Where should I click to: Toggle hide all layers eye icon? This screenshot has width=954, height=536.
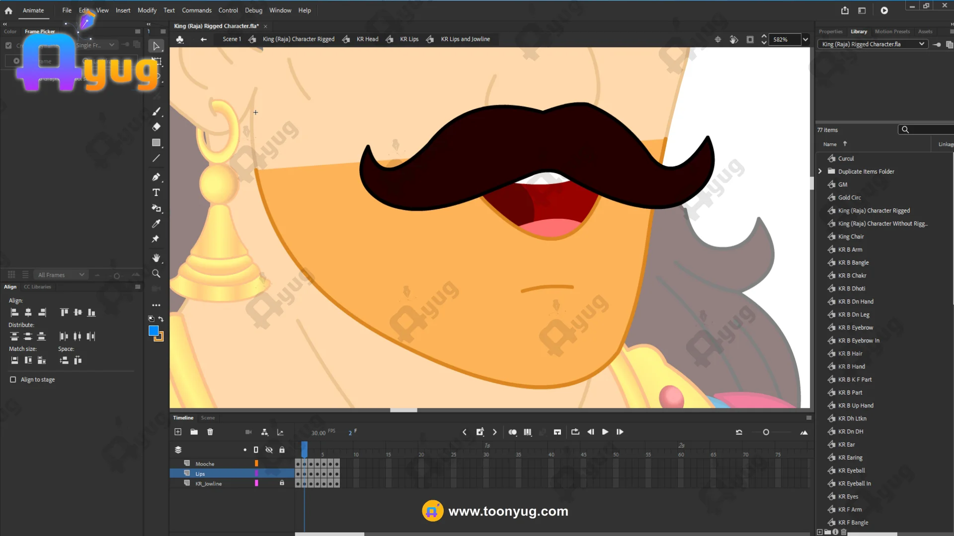269,450
